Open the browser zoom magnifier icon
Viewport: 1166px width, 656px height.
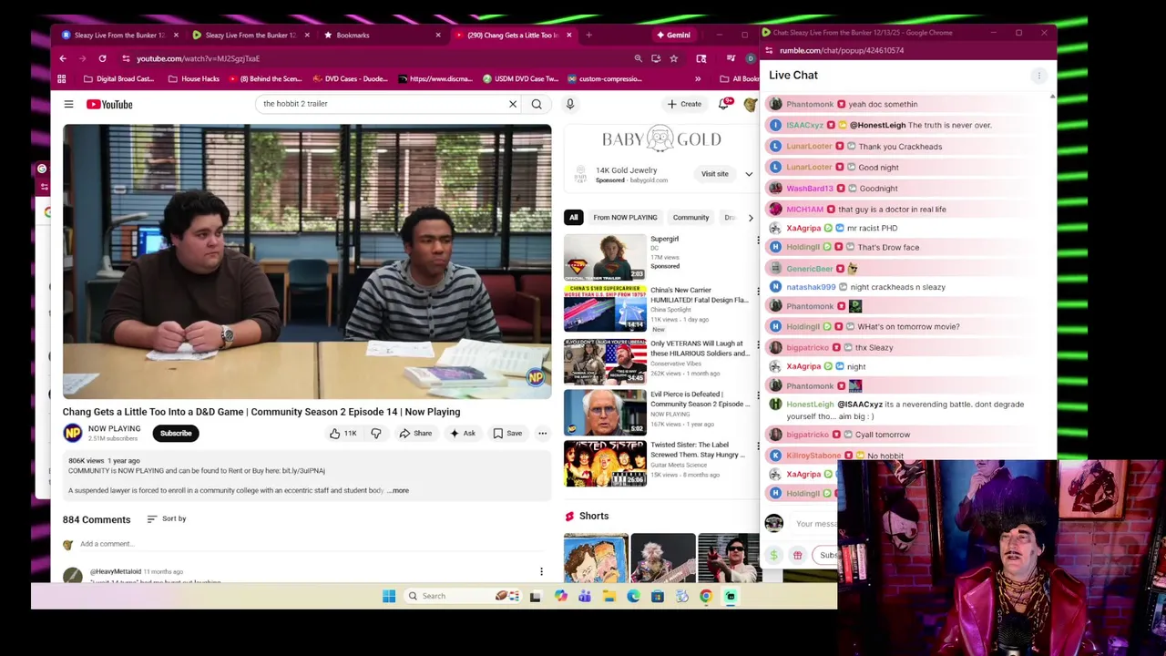pos(638,58)
